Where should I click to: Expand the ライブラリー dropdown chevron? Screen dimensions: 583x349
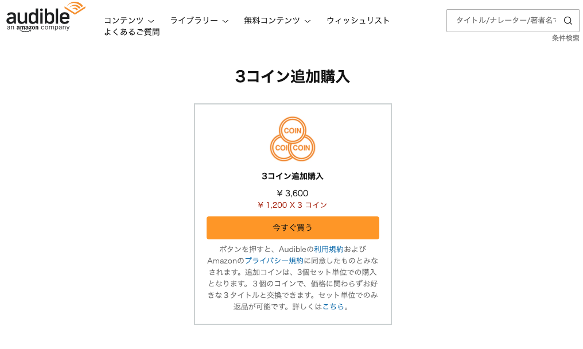pos(226,21)
